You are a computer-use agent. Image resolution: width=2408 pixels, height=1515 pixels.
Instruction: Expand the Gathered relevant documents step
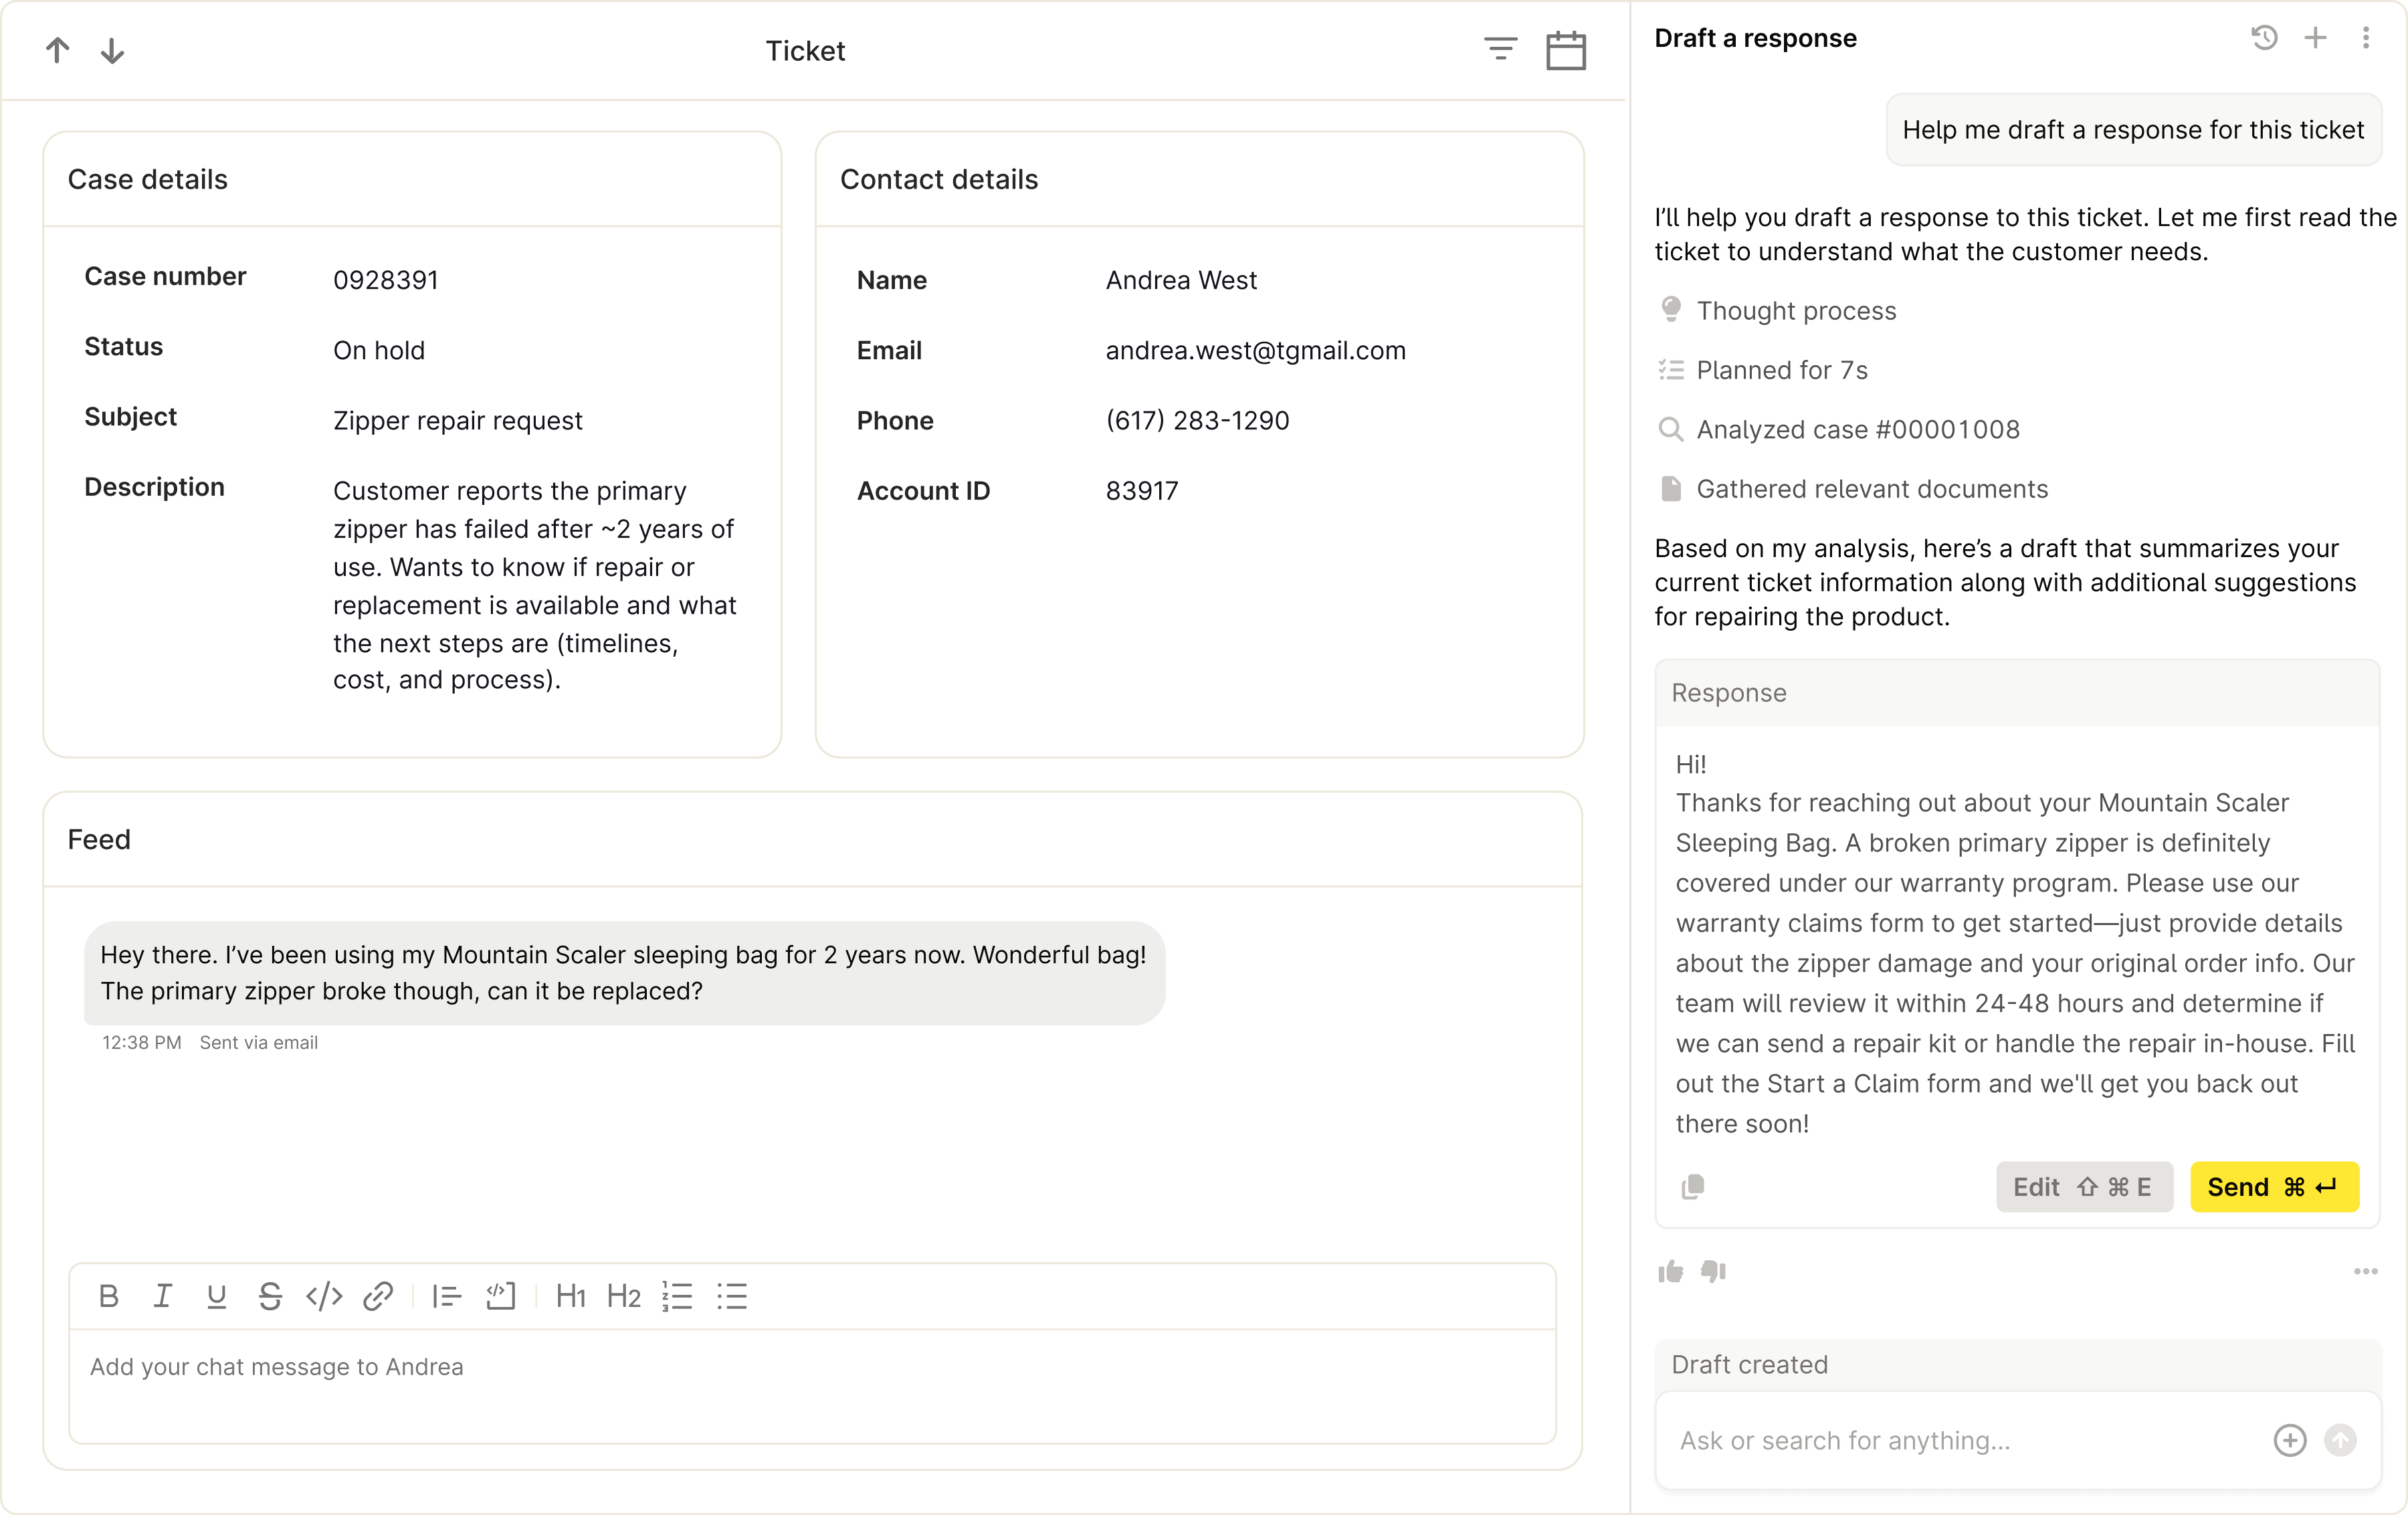[x=1871, y=489]
